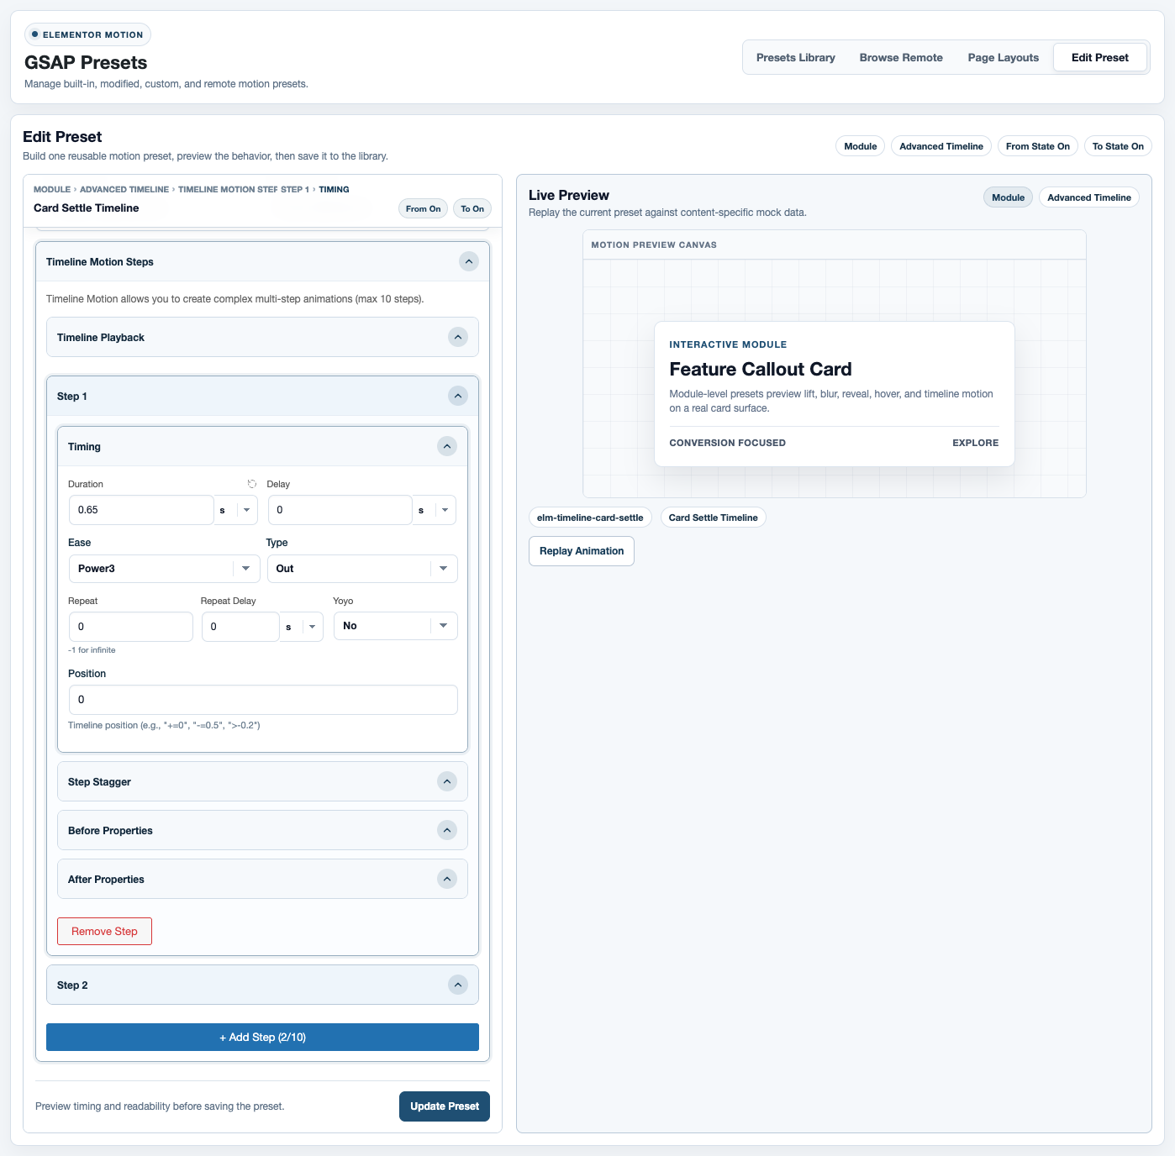Open the Repeat Delay unit dropdown
This screenshot has height=1156, width=1175.
point(302,627)
